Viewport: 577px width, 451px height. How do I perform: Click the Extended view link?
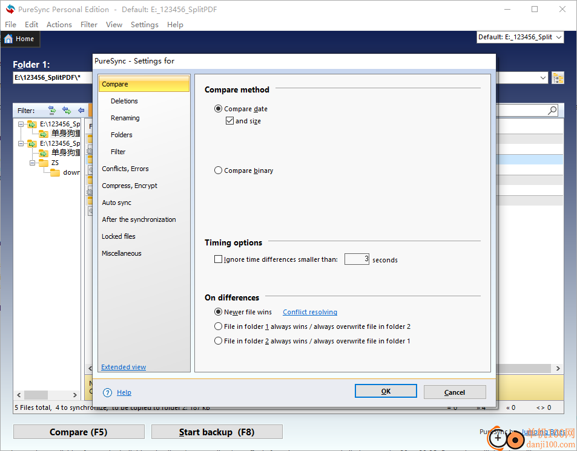124,367
